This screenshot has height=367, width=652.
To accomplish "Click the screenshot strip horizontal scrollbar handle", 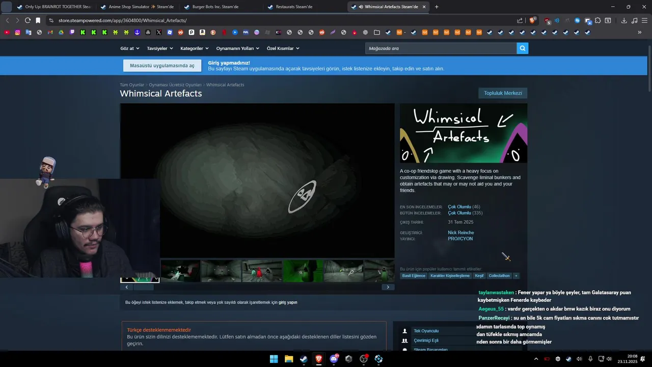I will point(143,287).
